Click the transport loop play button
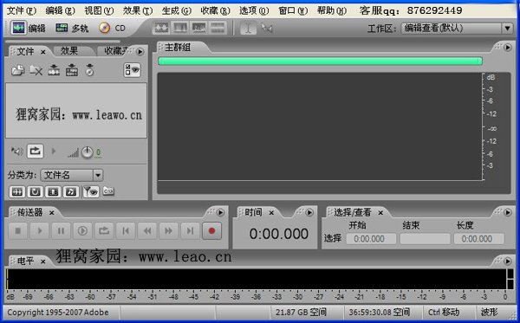Screen dimensions: 520x323 [x=104, y=230]
